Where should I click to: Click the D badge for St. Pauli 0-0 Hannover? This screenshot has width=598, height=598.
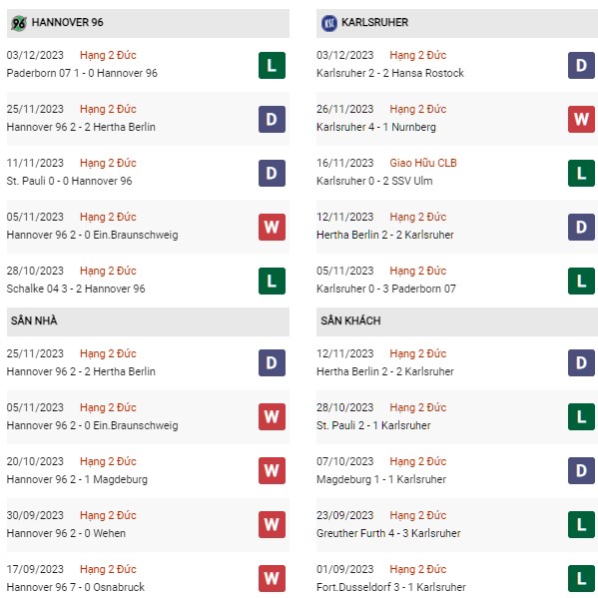pos(272,173)
